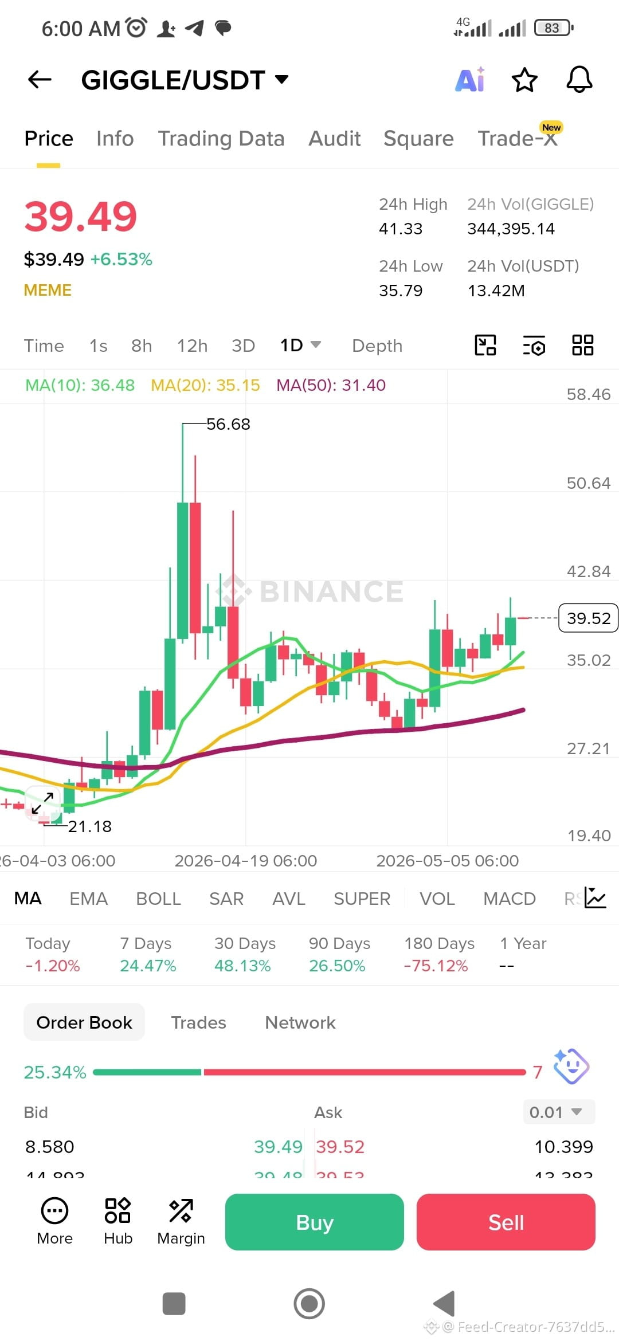Go back with the arrow icon

pyautogui.click(x=40, y=80)
